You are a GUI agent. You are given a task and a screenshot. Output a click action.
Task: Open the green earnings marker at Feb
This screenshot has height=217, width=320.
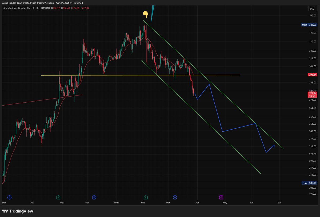click(x=146, y=197)
